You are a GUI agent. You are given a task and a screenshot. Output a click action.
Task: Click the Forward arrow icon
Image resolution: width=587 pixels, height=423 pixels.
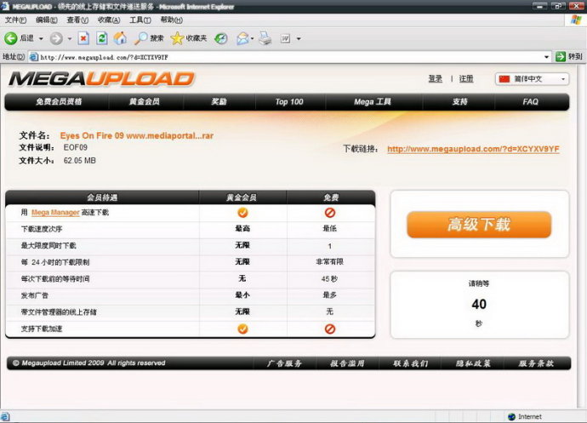point(56,38)
